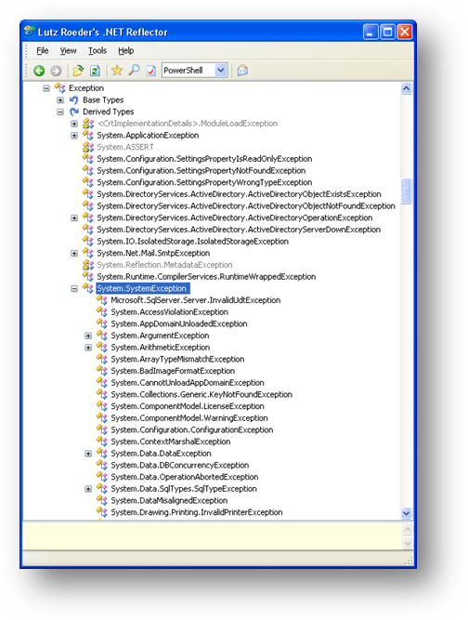The image size is (468, 620).
Task: Click the Open assembly folder icon
Action: click(x=78, y=71)
